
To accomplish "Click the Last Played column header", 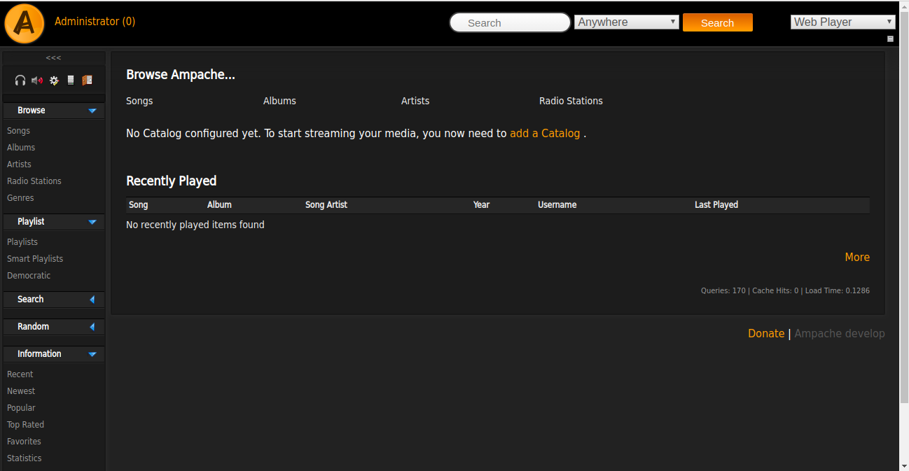I will pos(716,205).
